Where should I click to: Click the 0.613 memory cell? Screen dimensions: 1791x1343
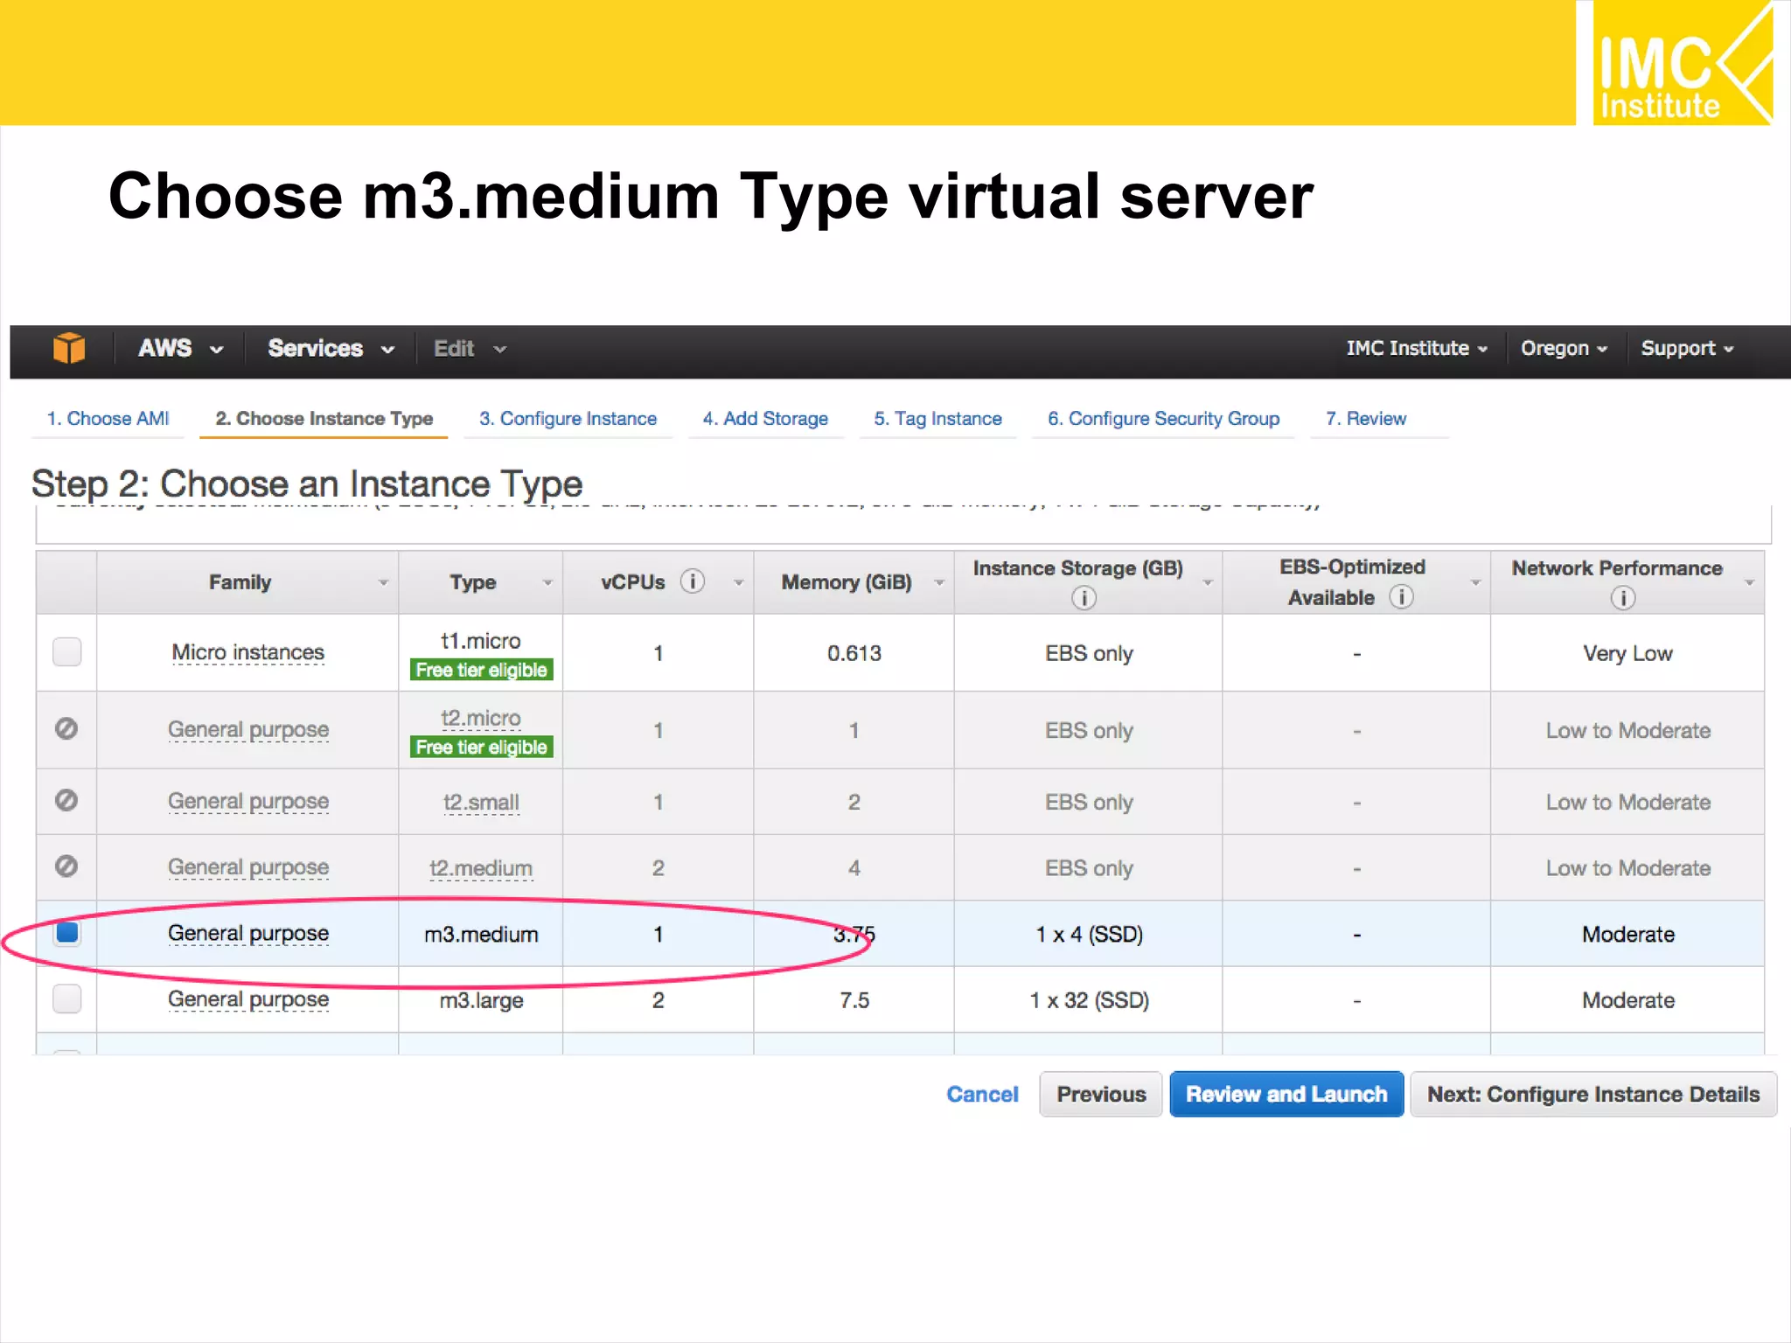tap(854, 653)
